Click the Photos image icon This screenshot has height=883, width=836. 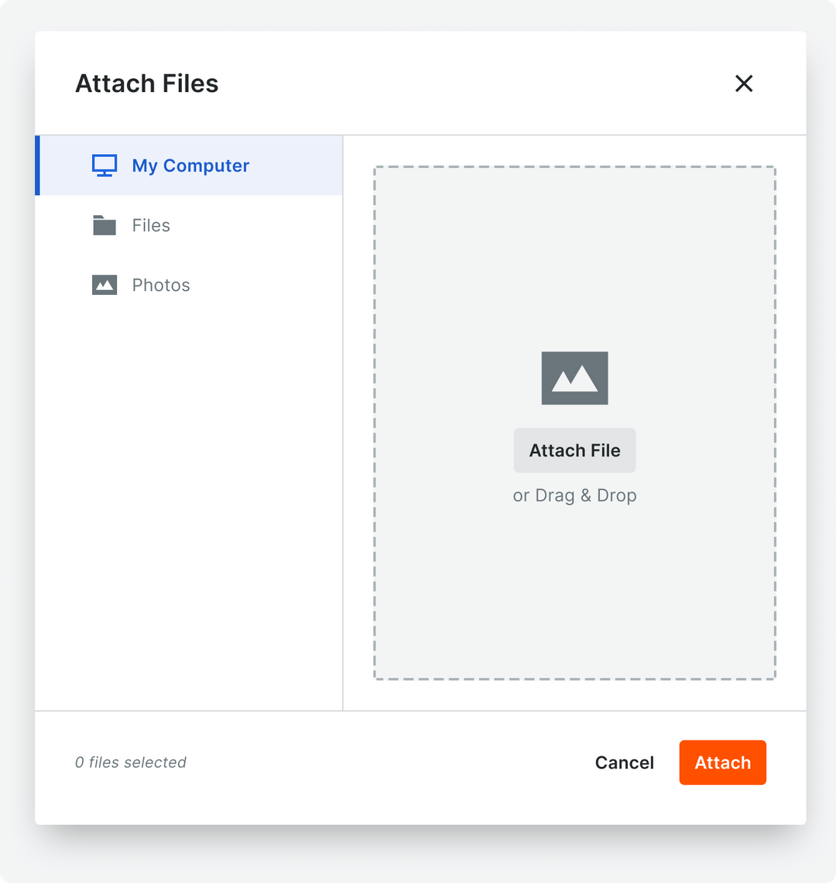[x=104, y=285]
